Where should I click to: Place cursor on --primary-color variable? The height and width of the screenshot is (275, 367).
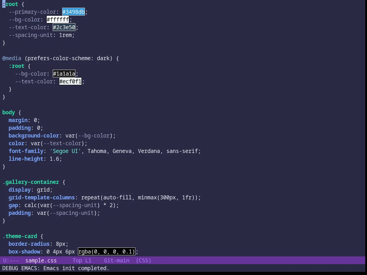tap(32, 12)
